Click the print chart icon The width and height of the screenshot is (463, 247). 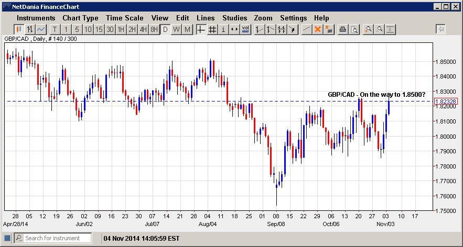click(x=342, y=29)
